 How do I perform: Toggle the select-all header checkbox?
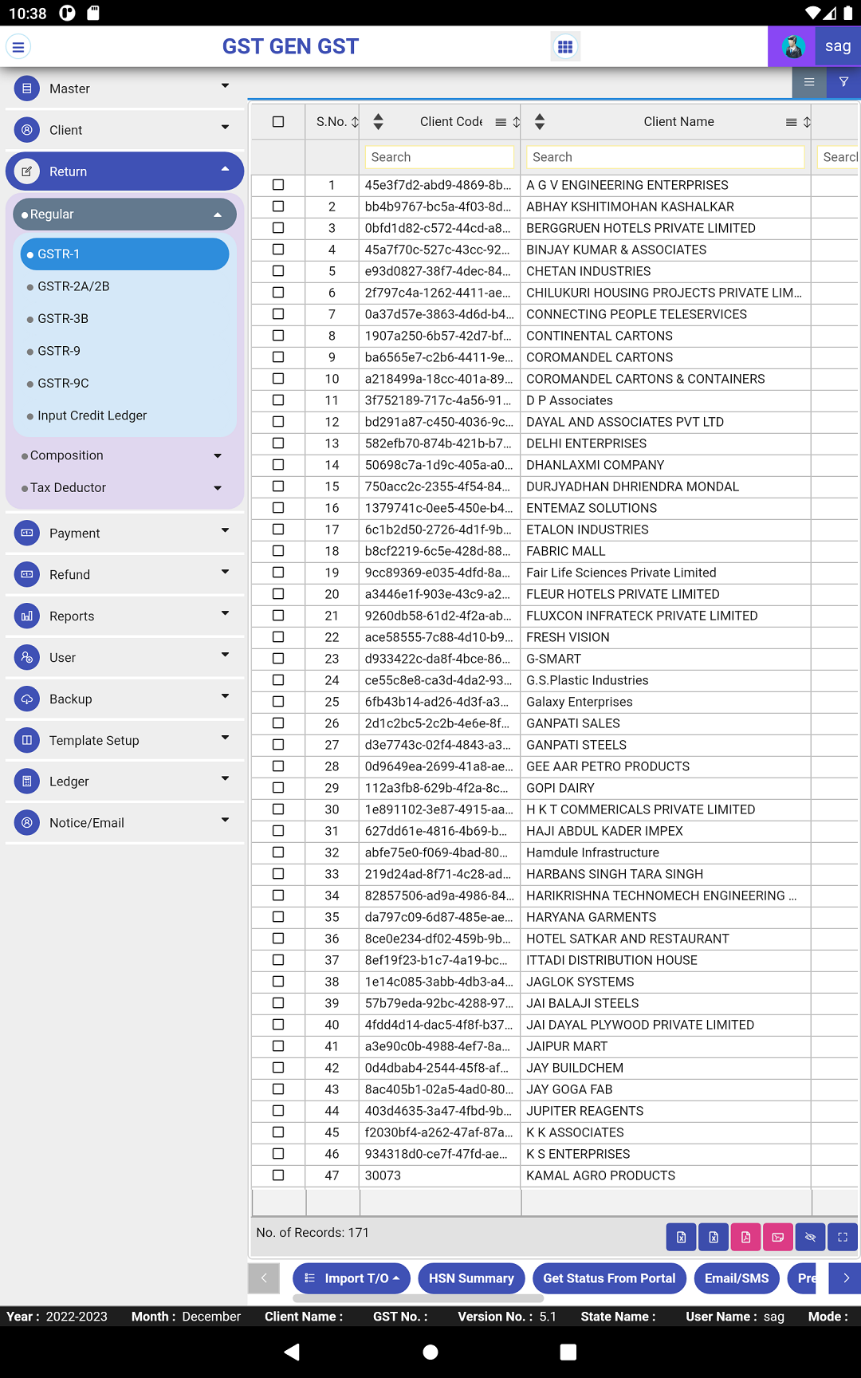coord(278,122)
